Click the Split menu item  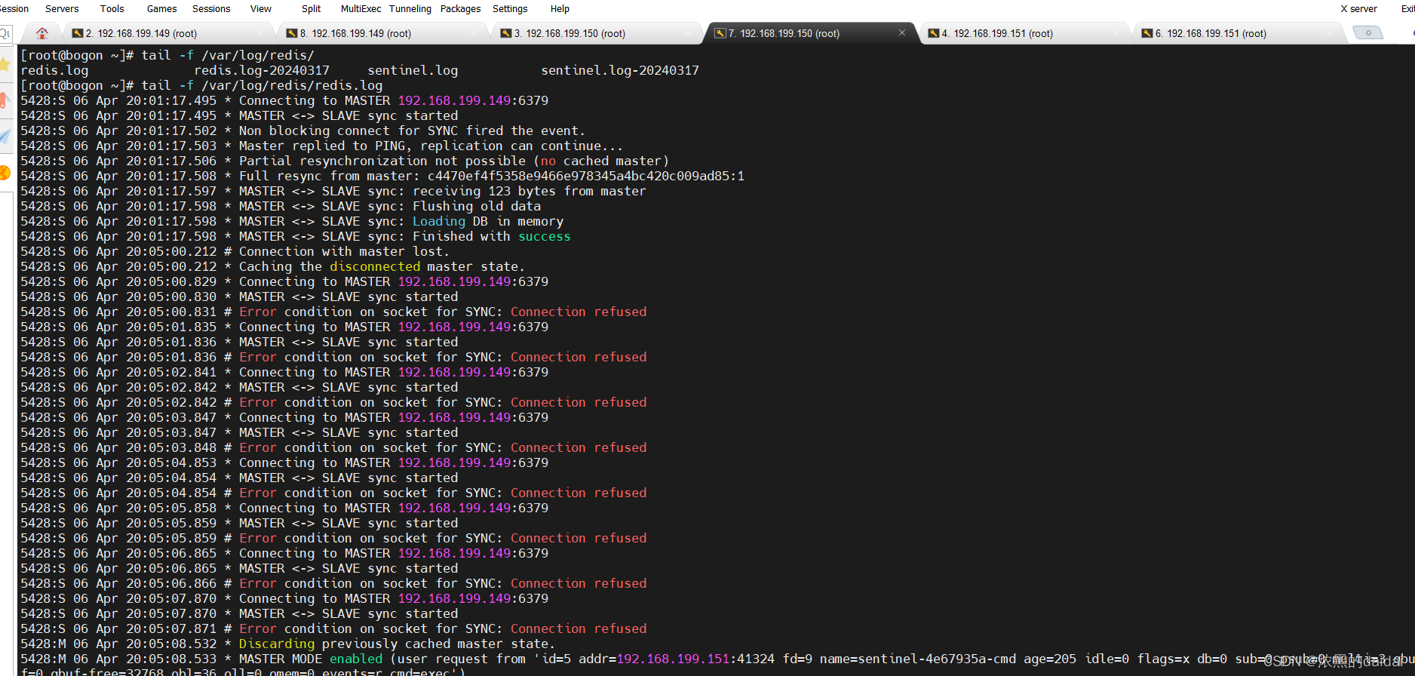(x=311, y=9)
